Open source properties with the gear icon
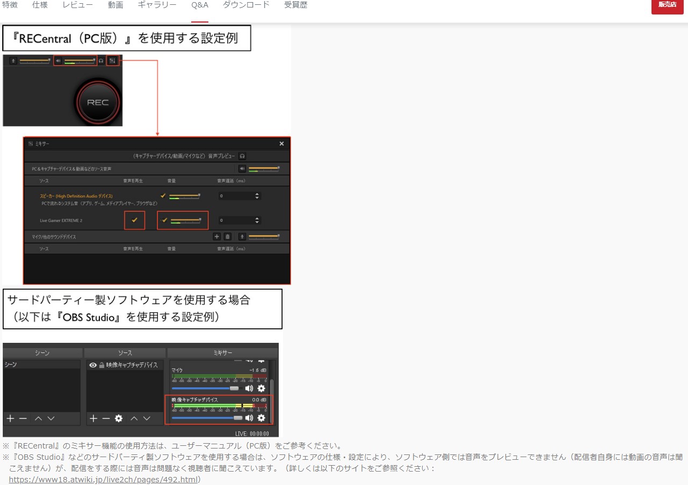Image resolution: width=688 pixels, height=485 pixels. tap(119, 418)
